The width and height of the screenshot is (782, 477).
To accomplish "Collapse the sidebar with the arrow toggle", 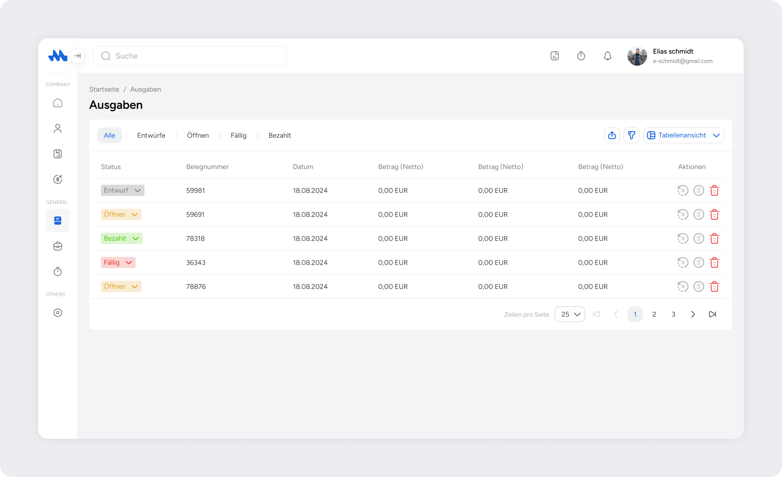I will click(x=77, y=56).
